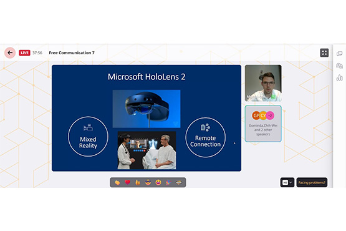Send a clapping hands reaction
The height and width of the screenshot is (231, 346).
pos(117,182)
